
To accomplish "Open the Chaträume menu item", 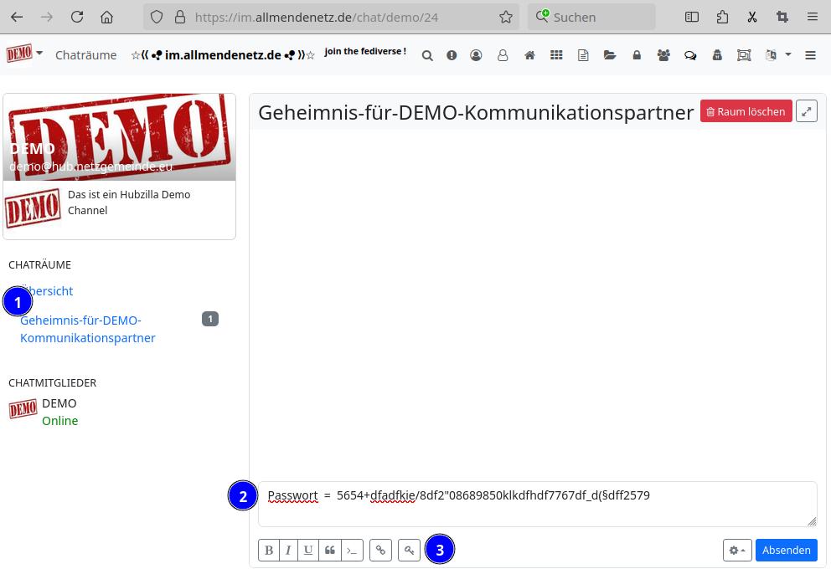I will [x=85, y=55].
